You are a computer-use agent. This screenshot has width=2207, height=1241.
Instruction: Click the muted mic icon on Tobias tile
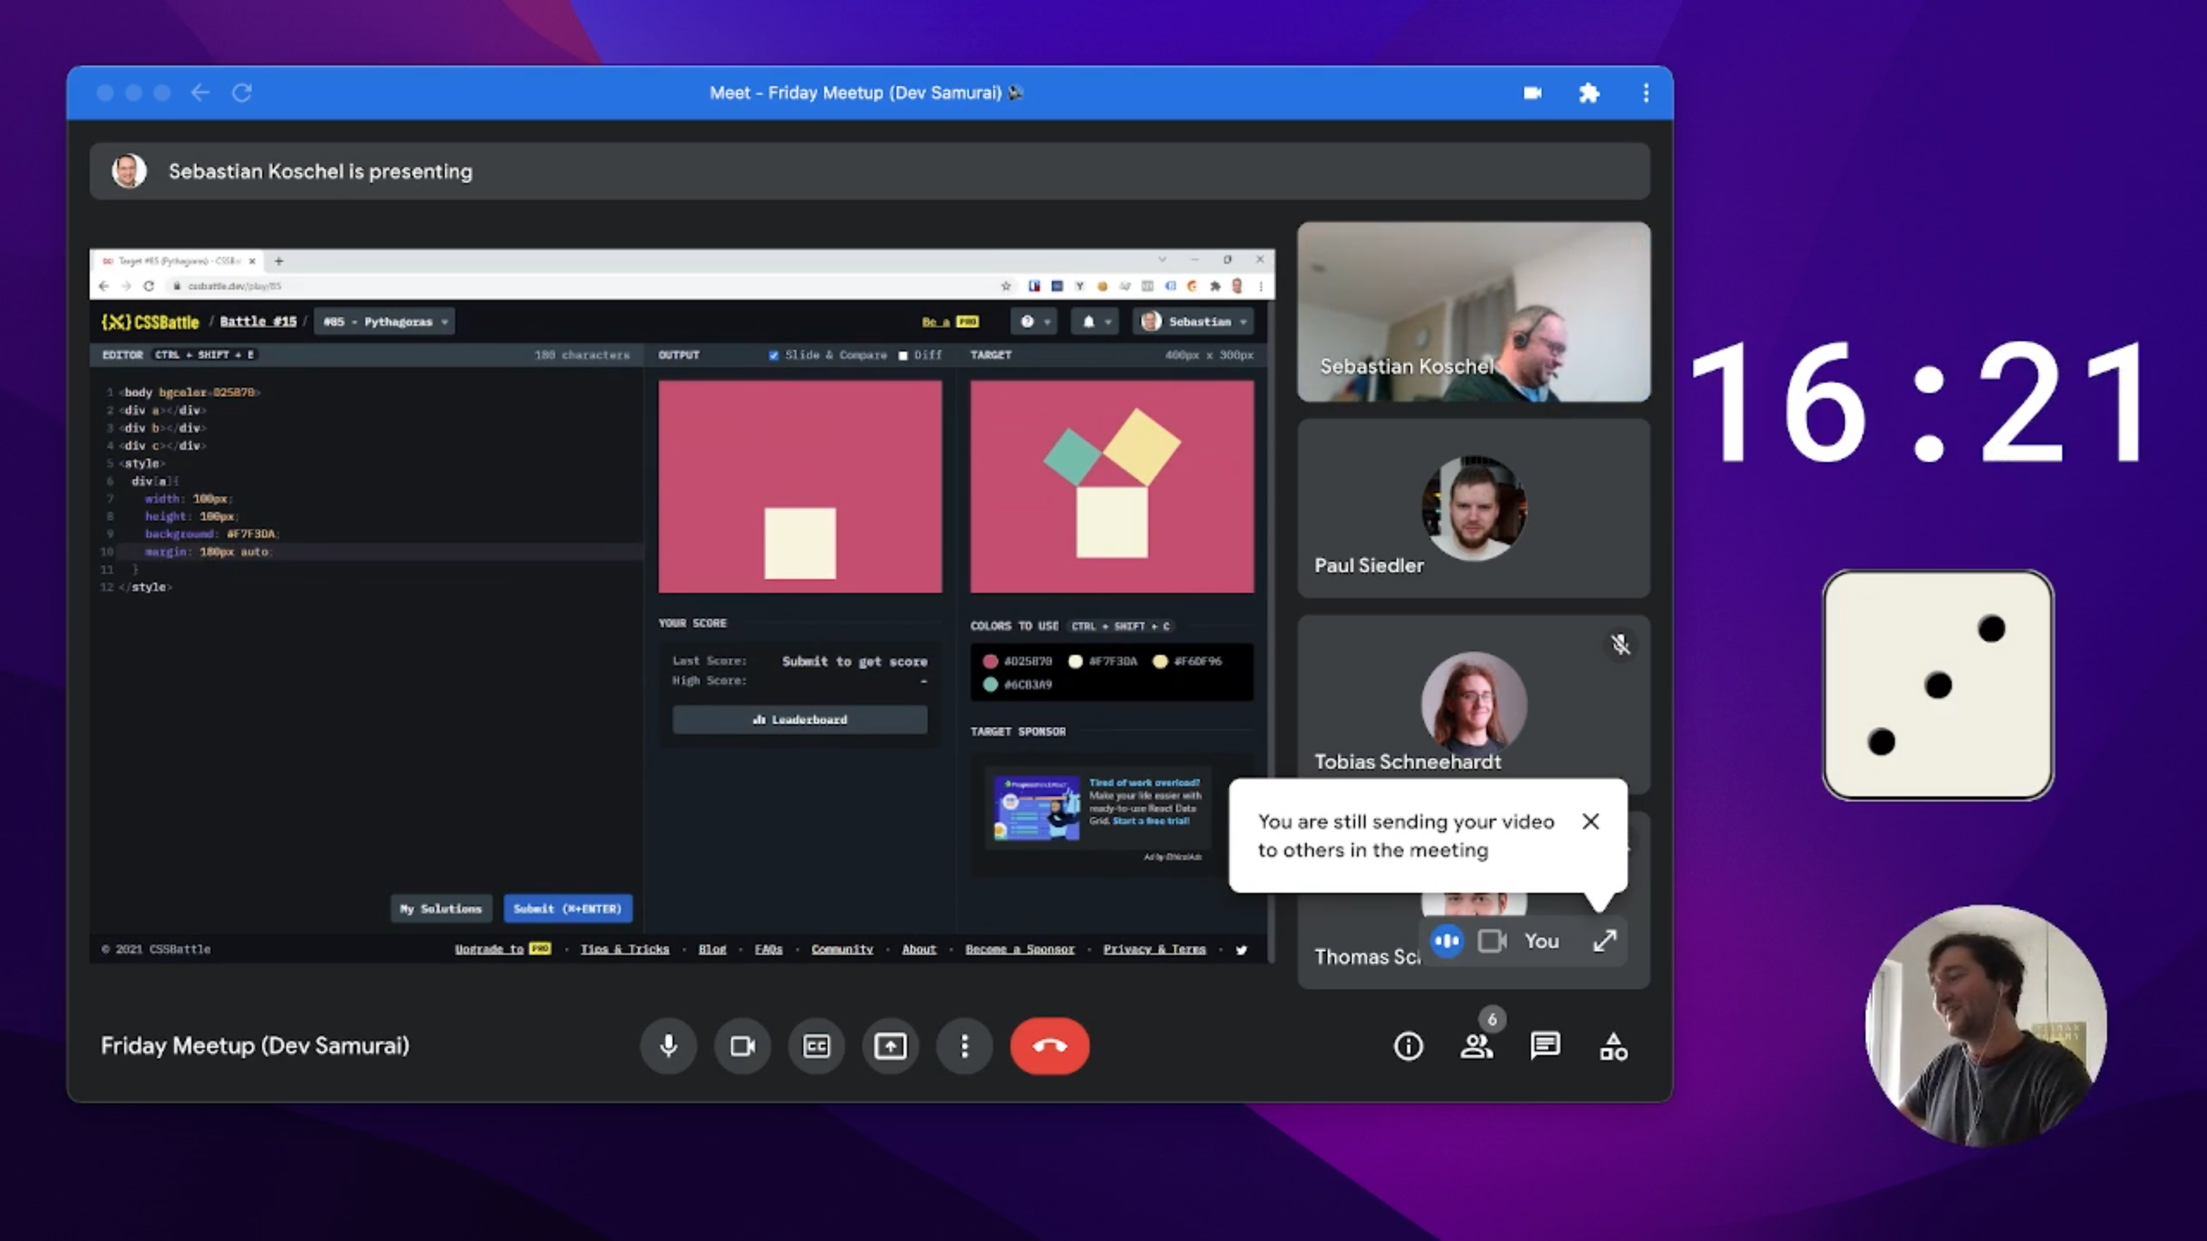1620,644
